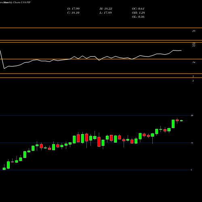Click the 14 label on candlestick price axis

click(x=192, y=143)
